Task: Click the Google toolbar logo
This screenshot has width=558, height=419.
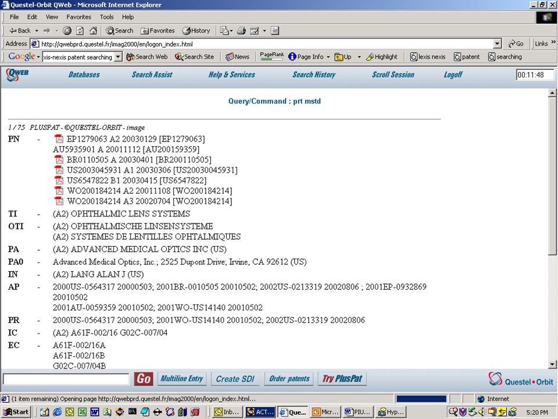Action: pyautogui.click(x=22, y=56)
